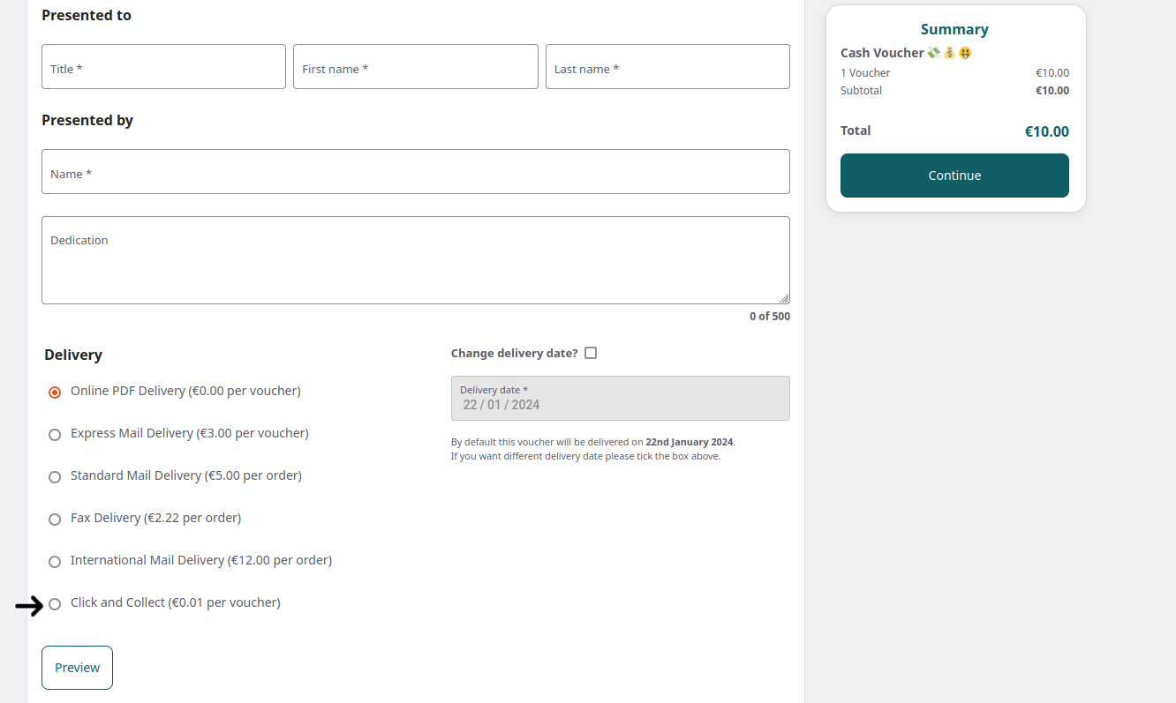Select Online PDF Delivery radio option
This screenshot has height=703, width=1176.
point(55,393)
